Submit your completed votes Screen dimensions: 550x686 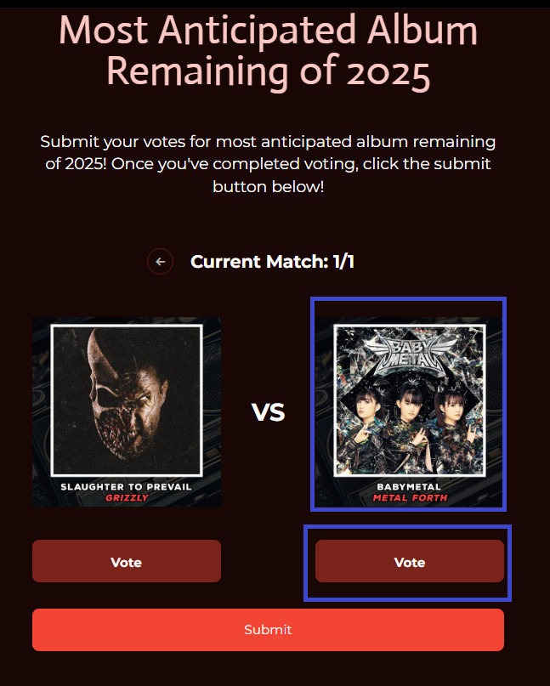[269, 630]
